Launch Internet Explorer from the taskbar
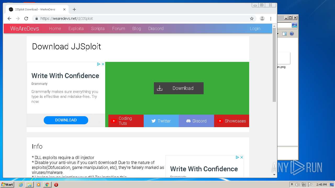 click(x=21, y=185)
